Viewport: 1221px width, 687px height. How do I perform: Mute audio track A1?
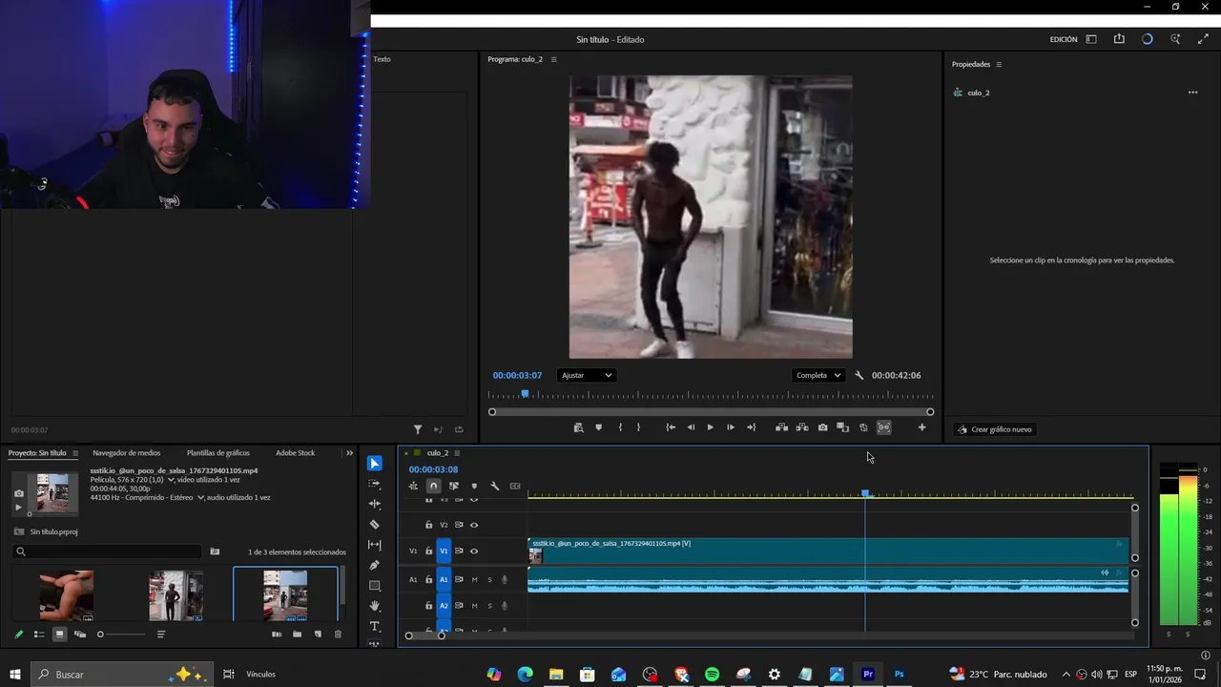(474, 580)
